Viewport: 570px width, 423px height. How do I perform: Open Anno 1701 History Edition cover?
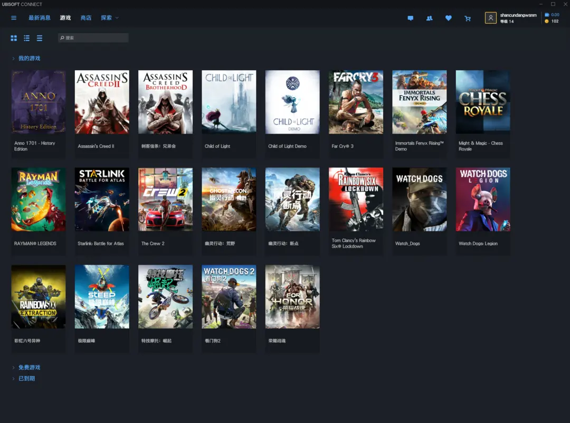tap(39, 102)
